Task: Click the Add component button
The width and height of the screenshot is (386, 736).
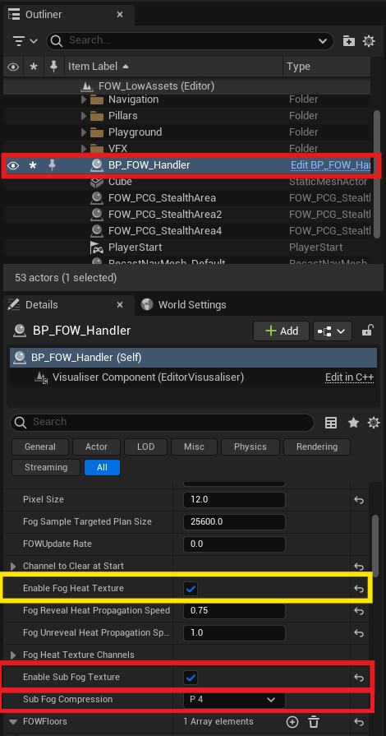Action: (x=282, y=331)
